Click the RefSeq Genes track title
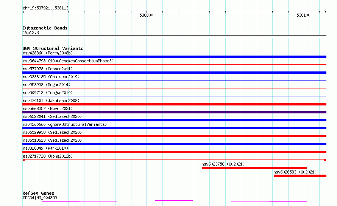The image size is (337, 206). [38, 194]
